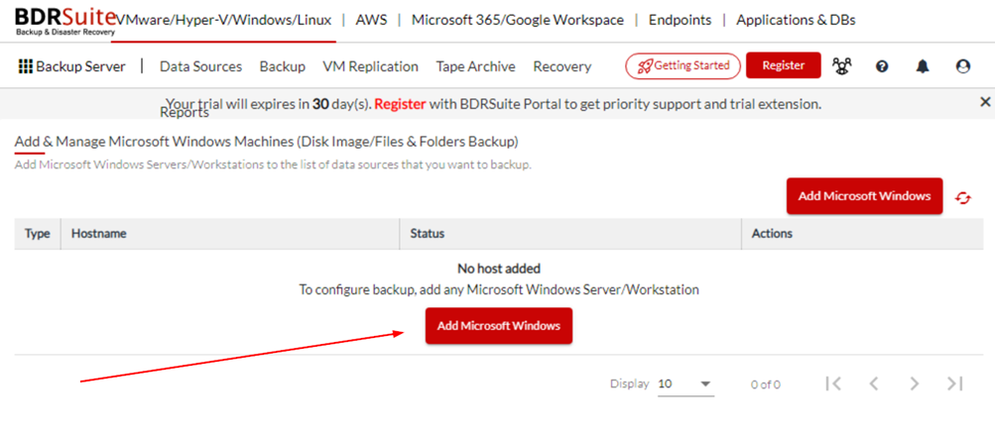995x440 pixels.
Task: Dismiss the trial expiry banner
Action: (985, 101)
